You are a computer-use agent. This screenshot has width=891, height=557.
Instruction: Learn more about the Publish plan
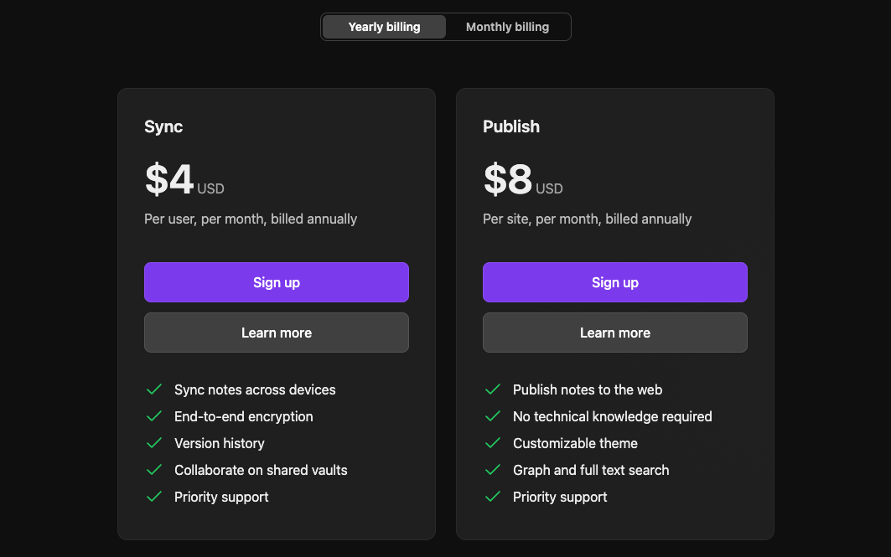click(x=615, y=333)
